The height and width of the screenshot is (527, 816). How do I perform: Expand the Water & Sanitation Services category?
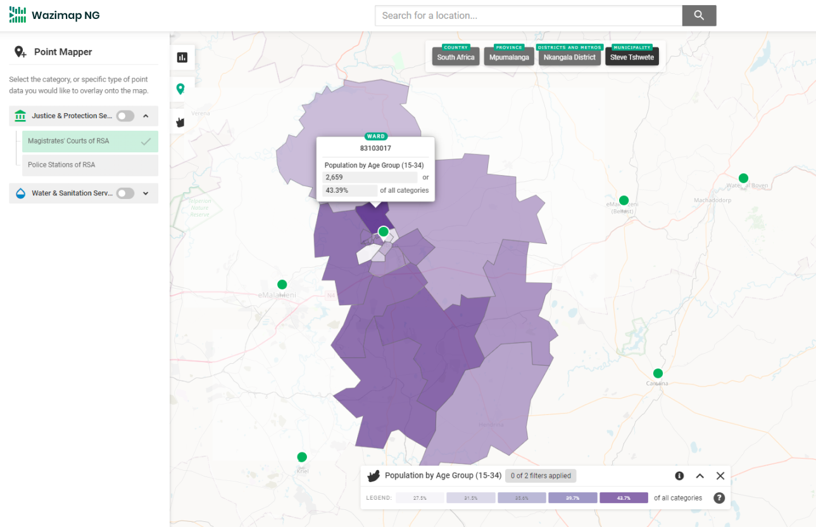[146, 193]
